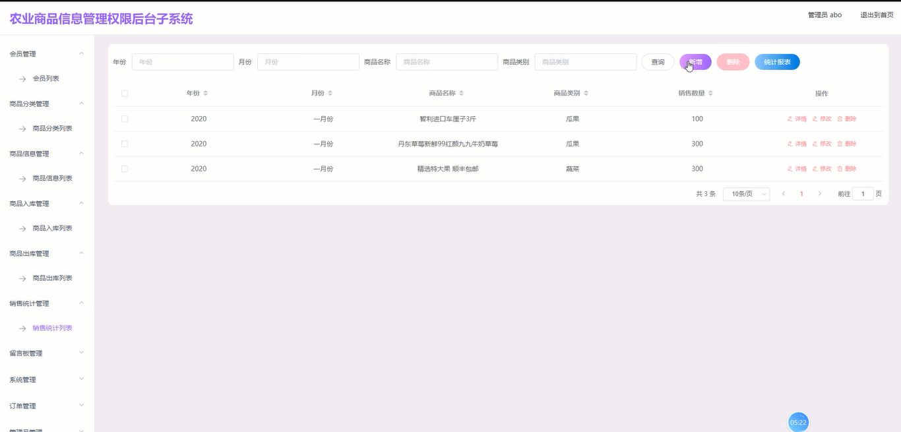
Task: Click 删除 for 精选特大果 顺丰包邮 row
Action: click(847, 169)
